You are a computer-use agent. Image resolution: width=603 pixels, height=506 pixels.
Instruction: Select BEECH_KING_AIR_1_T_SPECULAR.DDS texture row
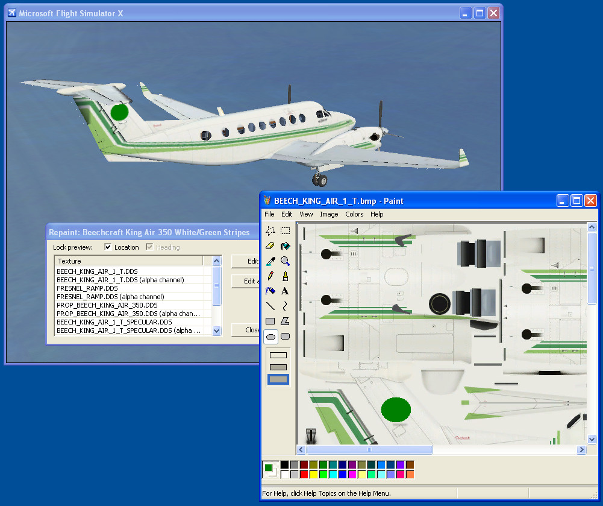point(133,322)
